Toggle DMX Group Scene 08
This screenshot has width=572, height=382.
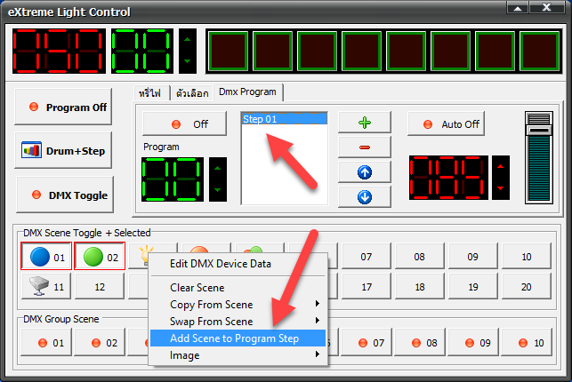coord(420,343)
